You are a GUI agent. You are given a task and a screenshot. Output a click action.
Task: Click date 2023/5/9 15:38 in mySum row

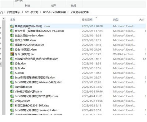[x=91, y=36]
